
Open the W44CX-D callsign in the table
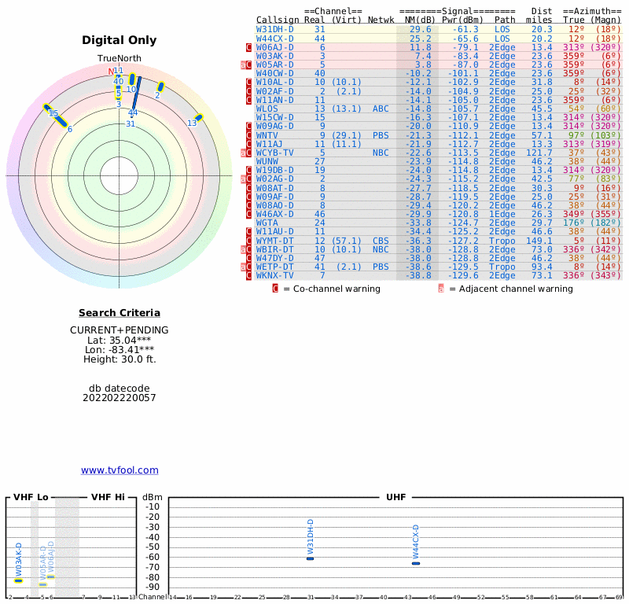coord(274,39)
